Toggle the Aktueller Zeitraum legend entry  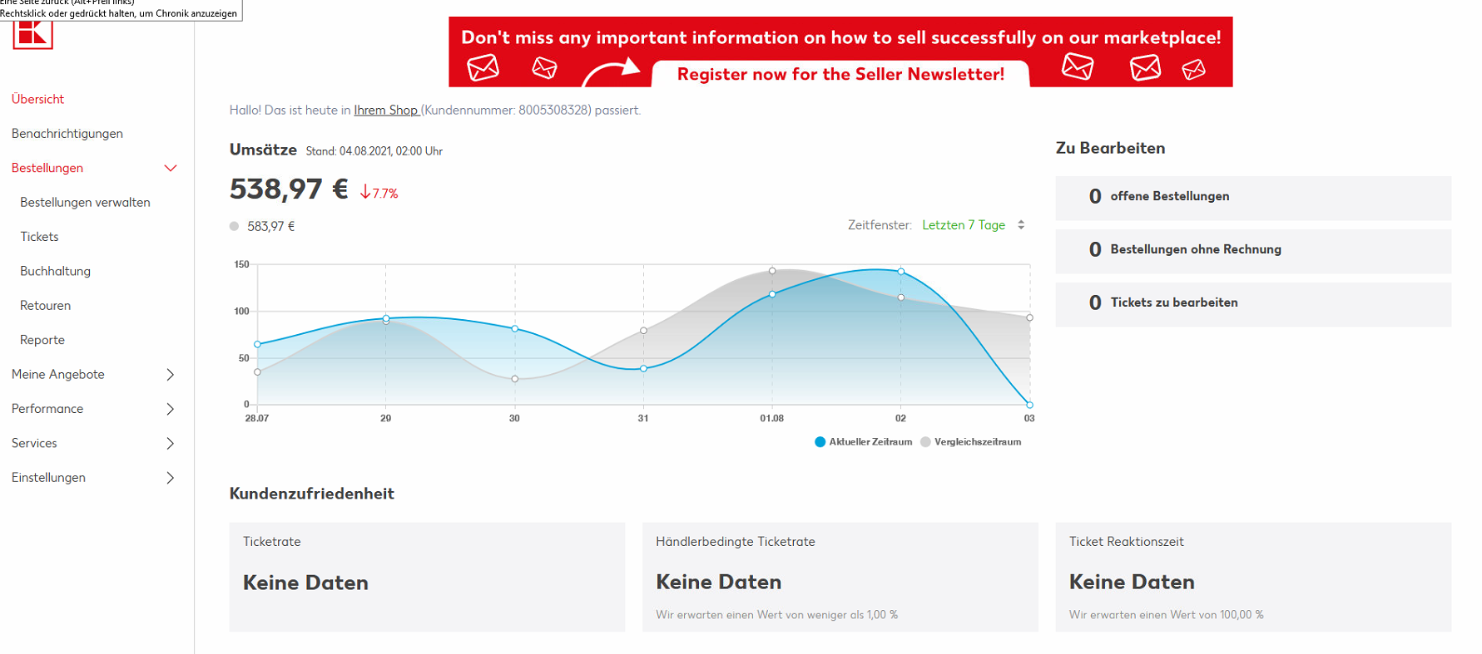(864, 442)
